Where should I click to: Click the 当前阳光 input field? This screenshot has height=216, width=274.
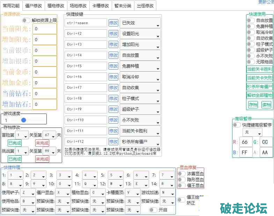[x=45, y=29]
